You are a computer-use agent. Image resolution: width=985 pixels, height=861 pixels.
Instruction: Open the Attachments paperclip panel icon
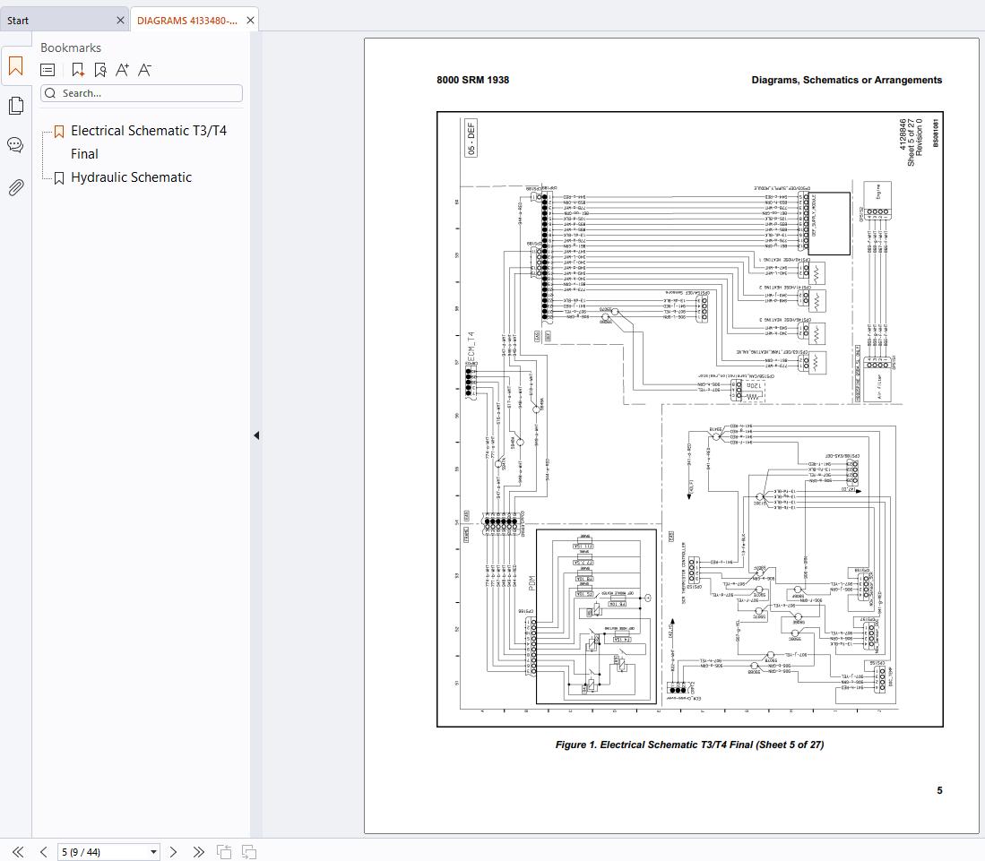tap(16, 187)
